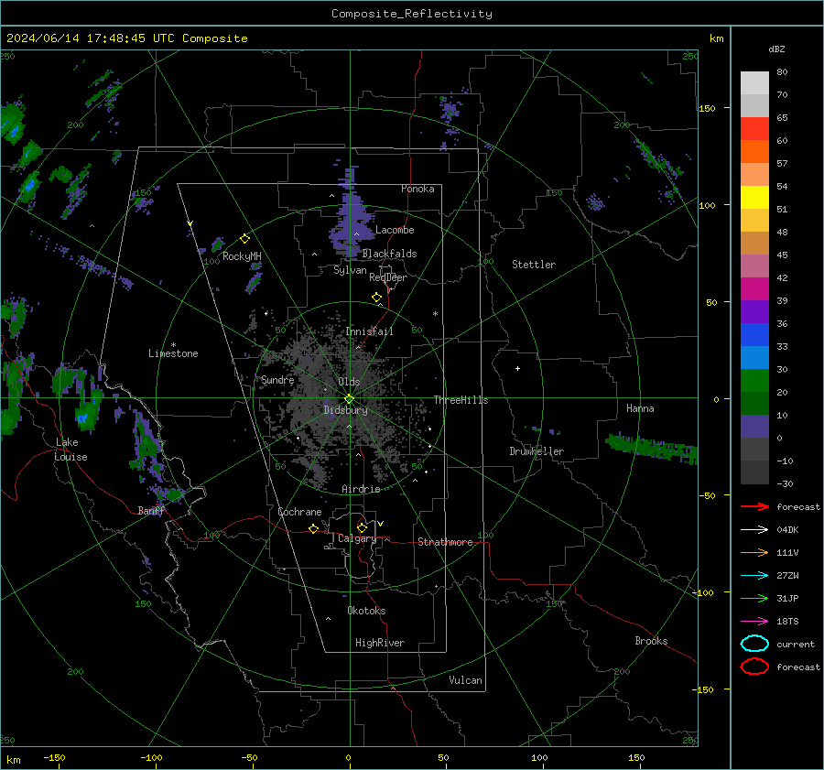Click the Brooks city label
This screenshot has width=824, height=770.
pyautogui.click(x=651, y=641)
